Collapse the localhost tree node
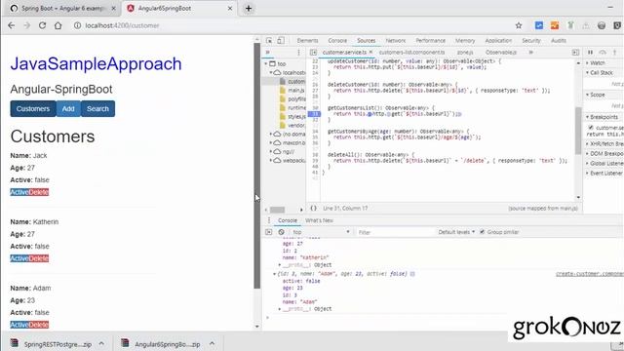 coord(271,72)
